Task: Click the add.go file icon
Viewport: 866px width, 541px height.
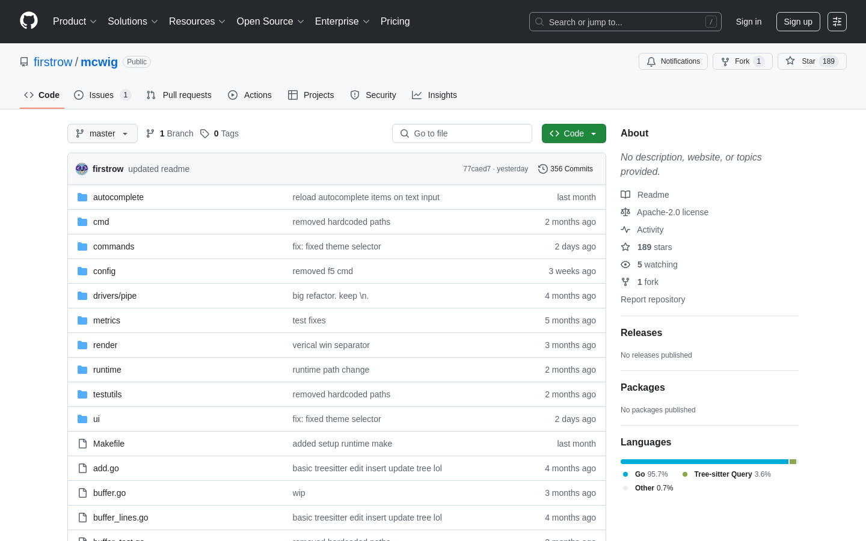Action: 82,468
